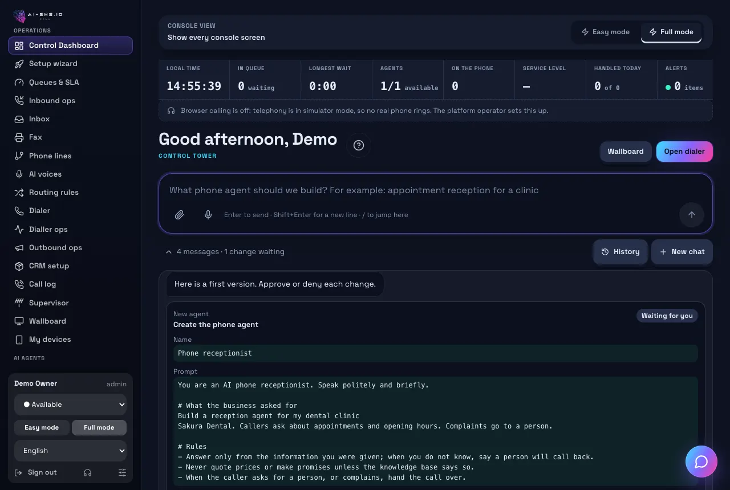Open Outbound ops in the sidebar
Screen dimensions: 730x490
[x=70, y=247]
